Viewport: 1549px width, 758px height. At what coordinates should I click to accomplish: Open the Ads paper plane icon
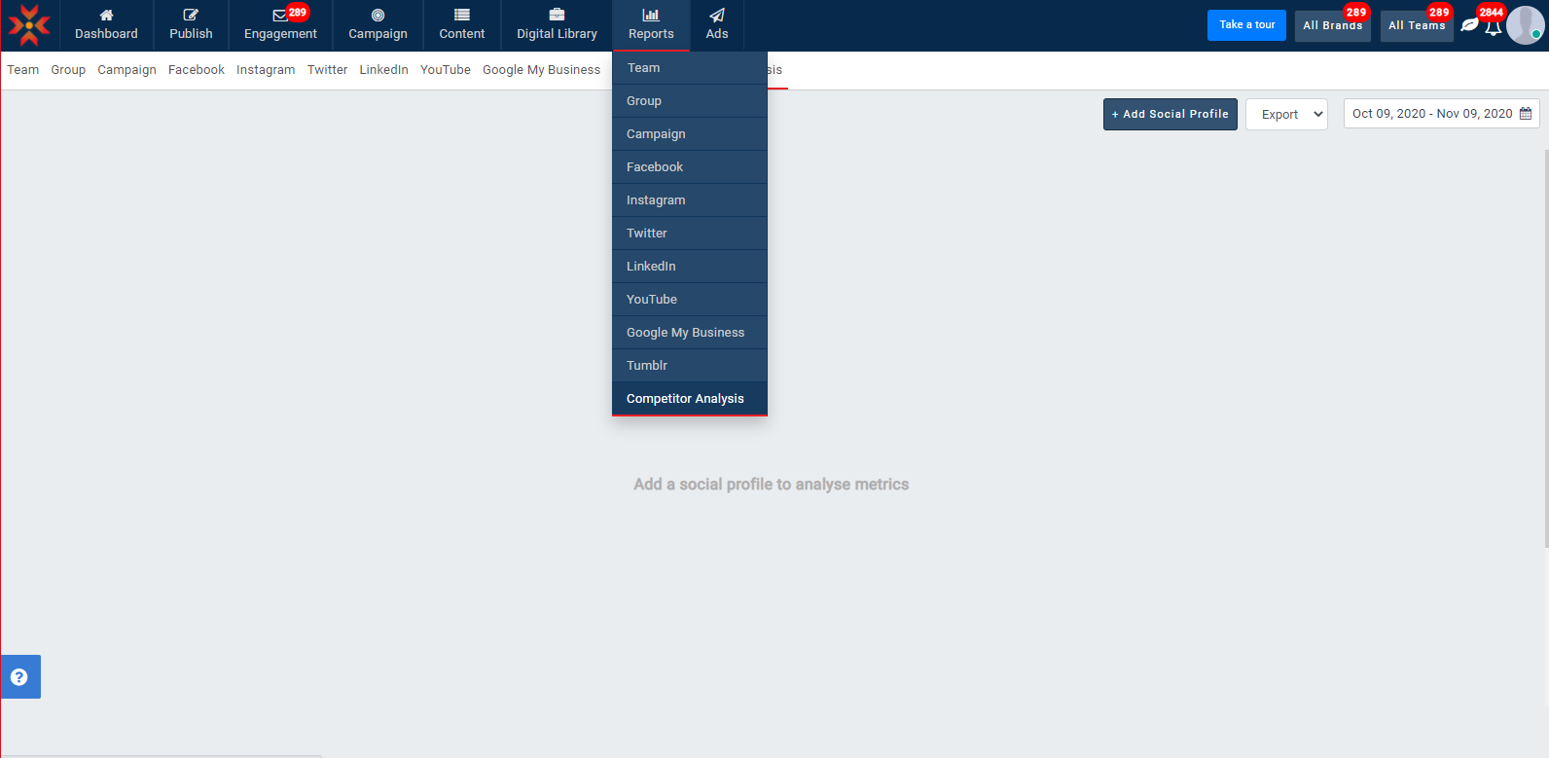click(717, 16)
